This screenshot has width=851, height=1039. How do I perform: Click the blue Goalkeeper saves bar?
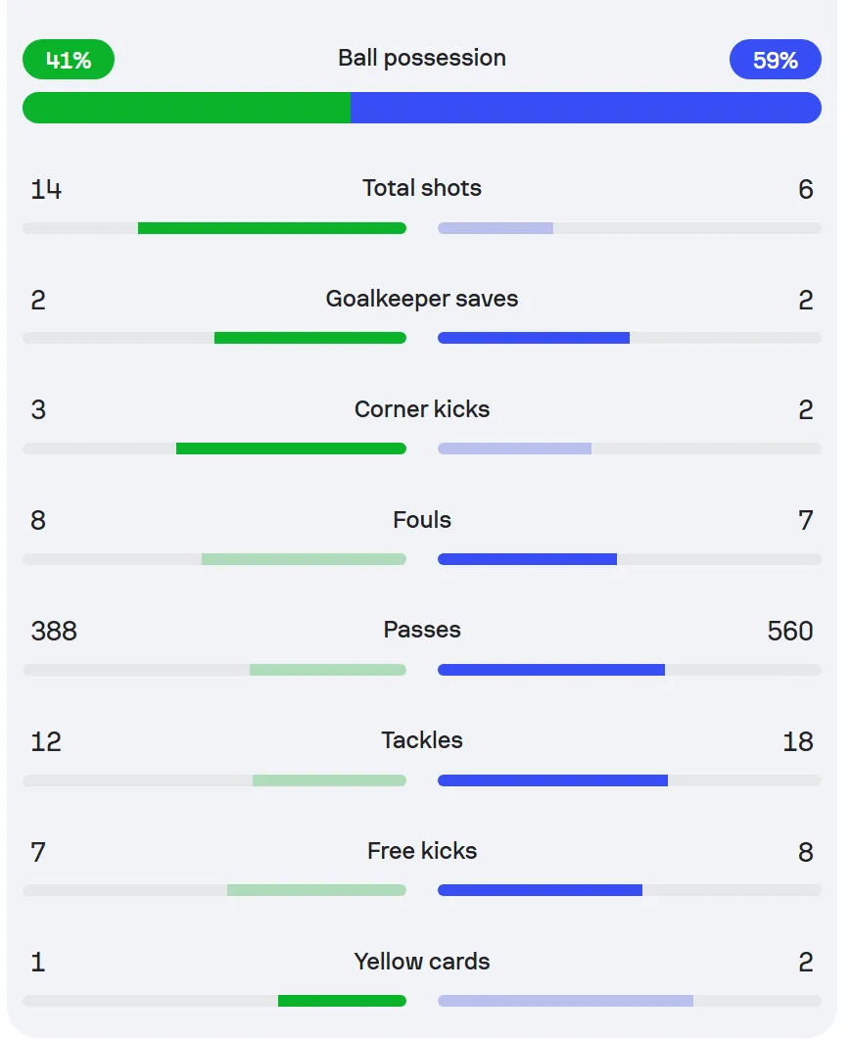click(x=534, y=339)
